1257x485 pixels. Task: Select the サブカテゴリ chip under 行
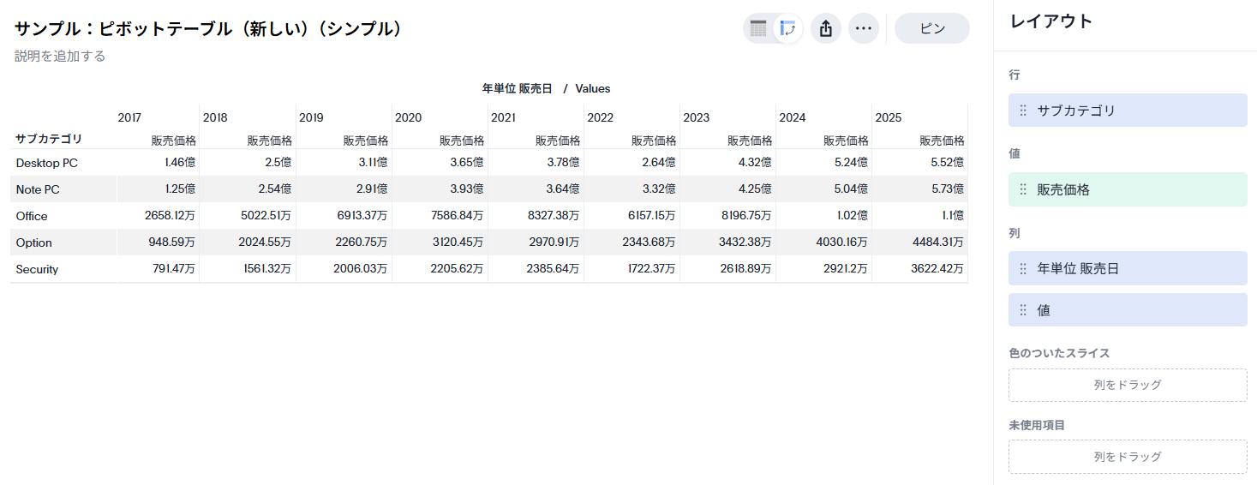tap(1128, 111)
